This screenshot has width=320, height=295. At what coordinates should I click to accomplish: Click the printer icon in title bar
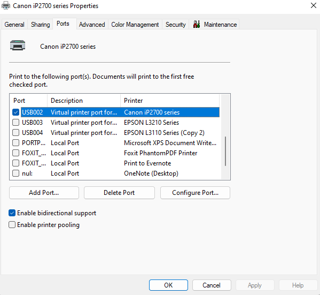coord(6,5)
